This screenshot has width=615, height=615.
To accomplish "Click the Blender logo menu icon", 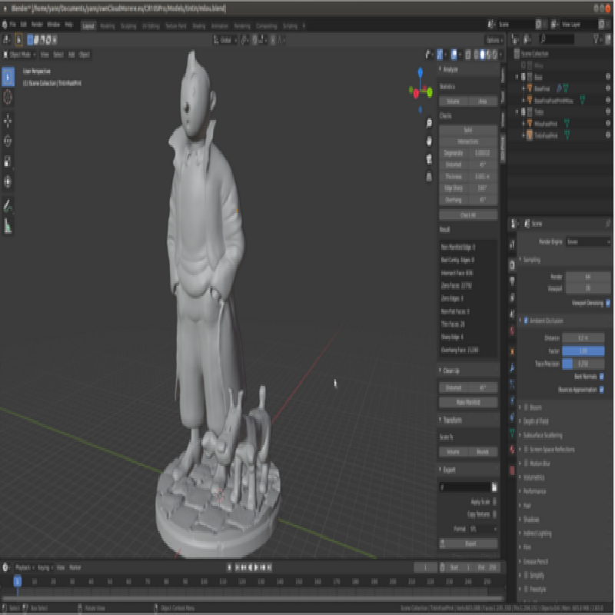I will pyautogui.click(x=5, y=25).
